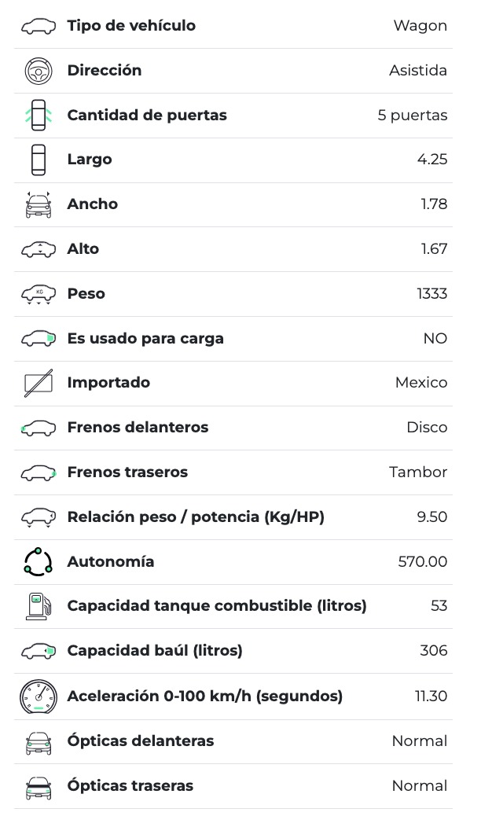Click the "Alto" height label
The image size is (503, 816).
[83, 249]
